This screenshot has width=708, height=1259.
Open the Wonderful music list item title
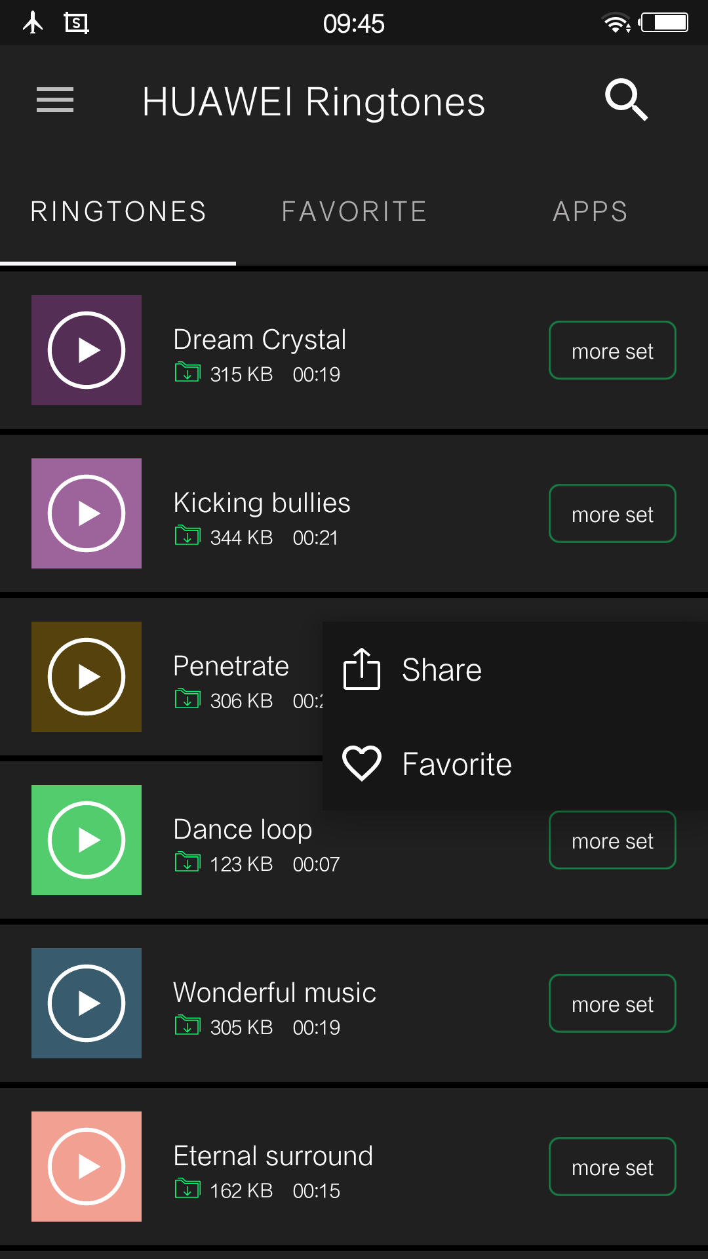[x=275, y=993]
